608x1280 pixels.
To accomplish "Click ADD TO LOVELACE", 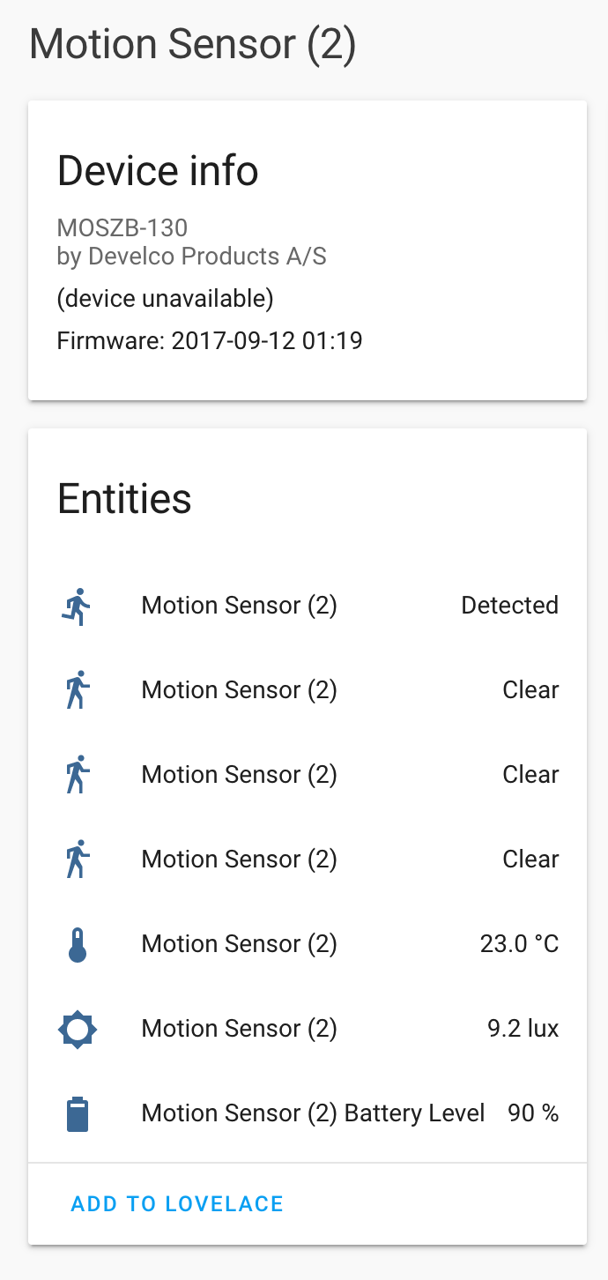I will tap(177, 1203).
